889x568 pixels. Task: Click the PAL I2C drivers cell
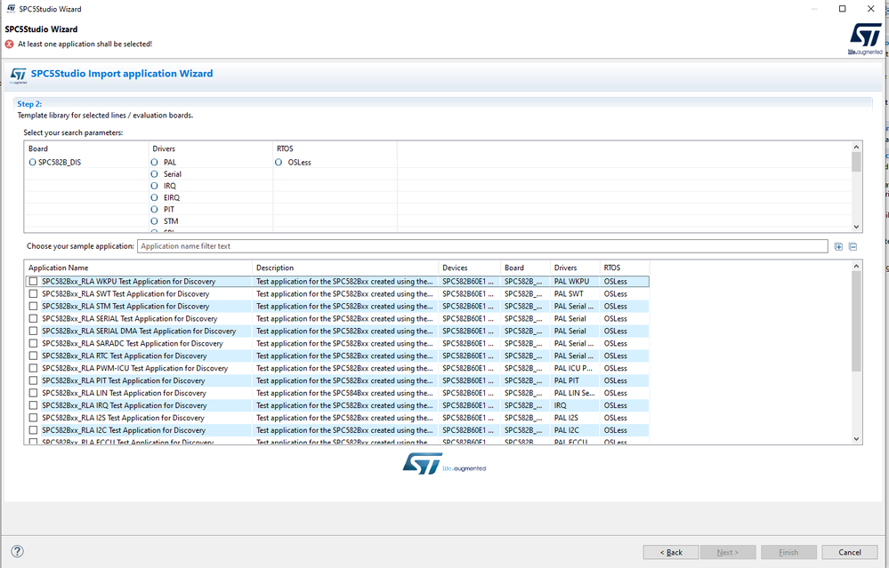click(x=575, y=430)
